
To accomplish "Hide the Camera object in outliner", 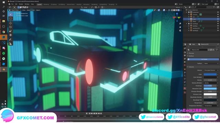I will tap(218, 14).
